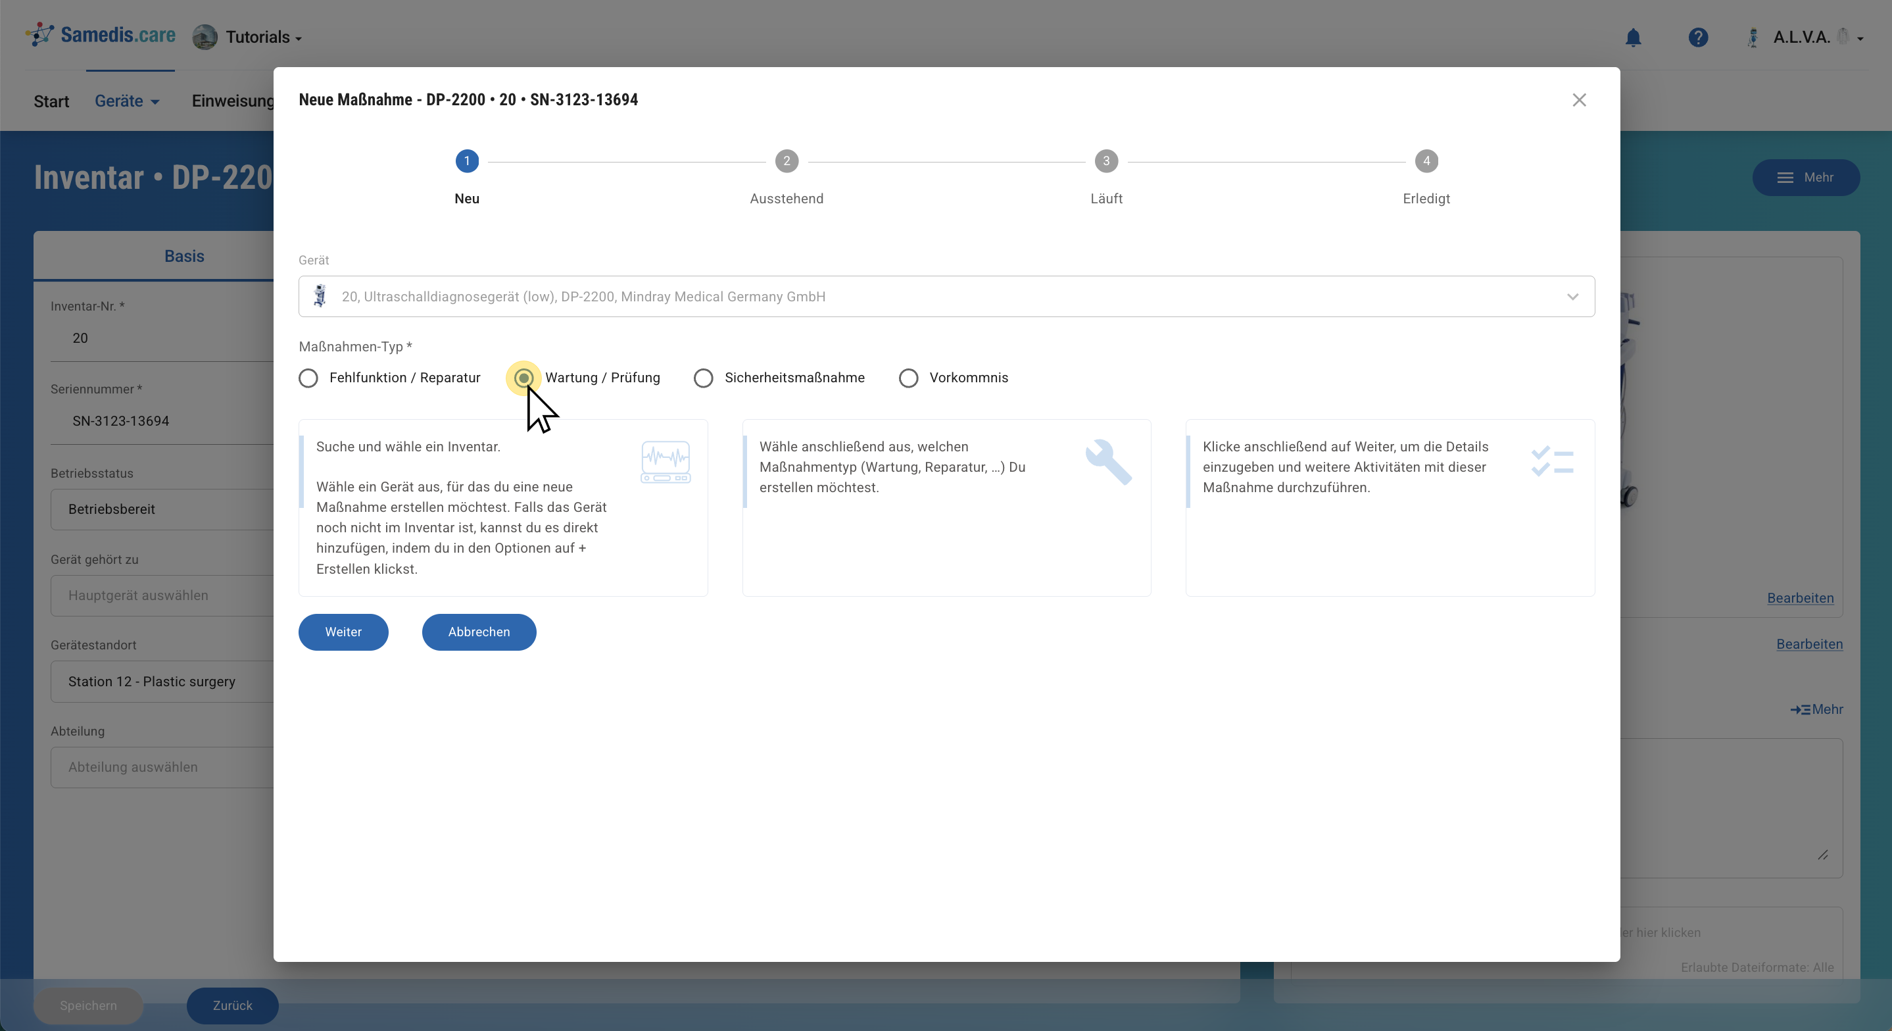Click step 2 Ausstehend circle
Image resolution: width=1892 pixels, height=1031 pixels.
pyautogui.click(x=787, y=161)
